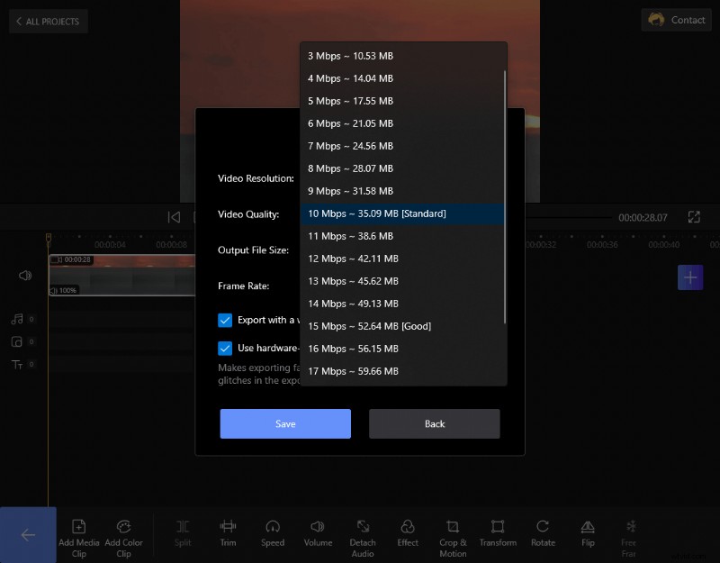
Task: Open the Speed tool
Action: (273, 534)
